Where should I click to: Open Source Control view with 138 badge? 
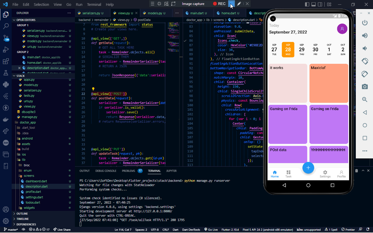tap(6, 38)
